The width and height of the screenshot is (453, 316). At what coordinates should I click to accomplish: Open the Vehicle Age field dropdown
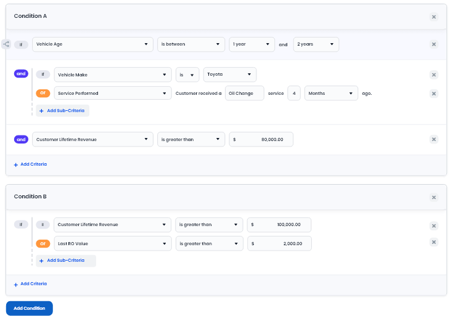(92, 44)
